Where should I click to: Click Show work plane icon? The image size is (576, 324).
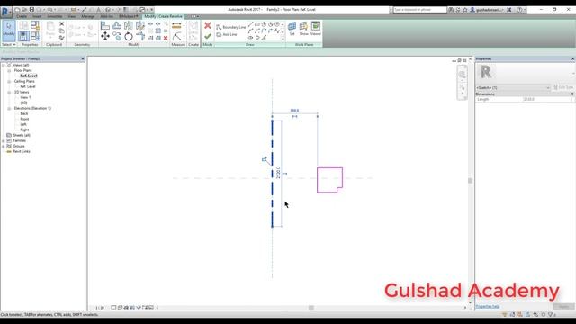point(303,28)
